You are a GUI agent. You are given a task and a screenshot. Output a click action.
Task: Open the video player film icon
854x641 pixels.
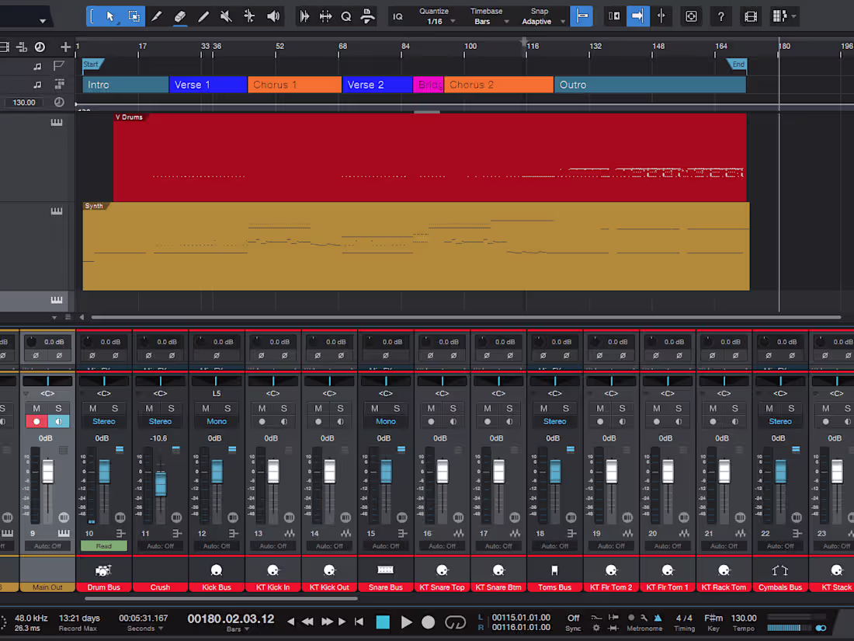coord(751,16)
